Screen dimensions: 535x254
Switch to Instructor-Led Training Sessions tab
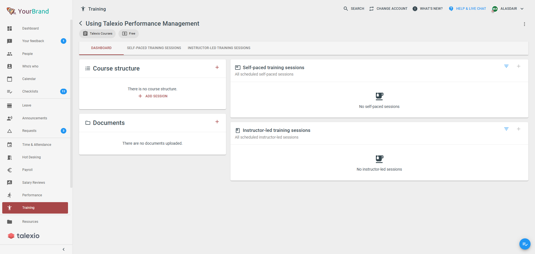coord(219,48)
